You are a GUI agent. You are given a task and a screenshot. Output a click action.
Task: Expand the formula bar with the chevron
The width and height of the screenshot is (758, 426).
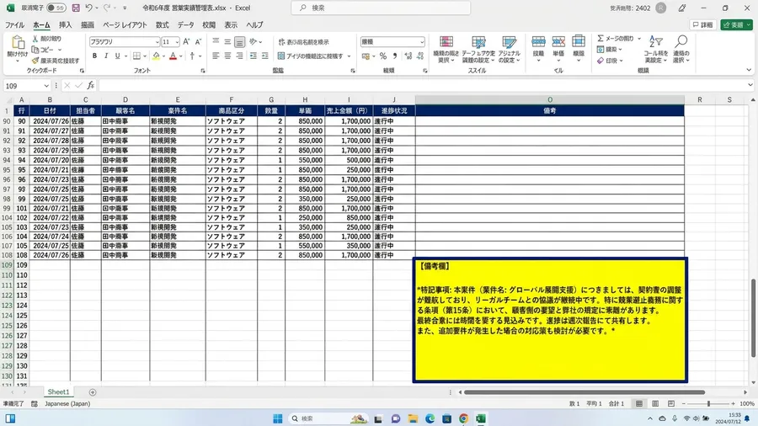click(x=750, y=85)
